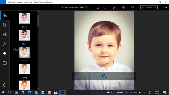This screenshot has height=95, width=169.
Task: Click the looks scrollbar up arrow
Action: coord(38,11)
